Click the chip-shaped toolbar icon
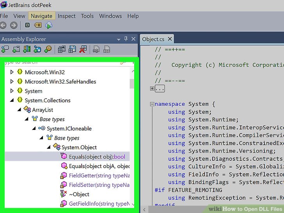284x213 pixels. [27, 25]
